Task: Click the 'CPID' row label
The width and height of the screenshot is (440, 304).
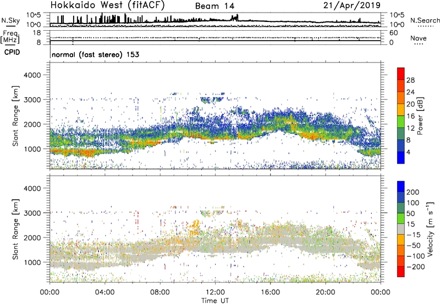Action: coord(12,52)
